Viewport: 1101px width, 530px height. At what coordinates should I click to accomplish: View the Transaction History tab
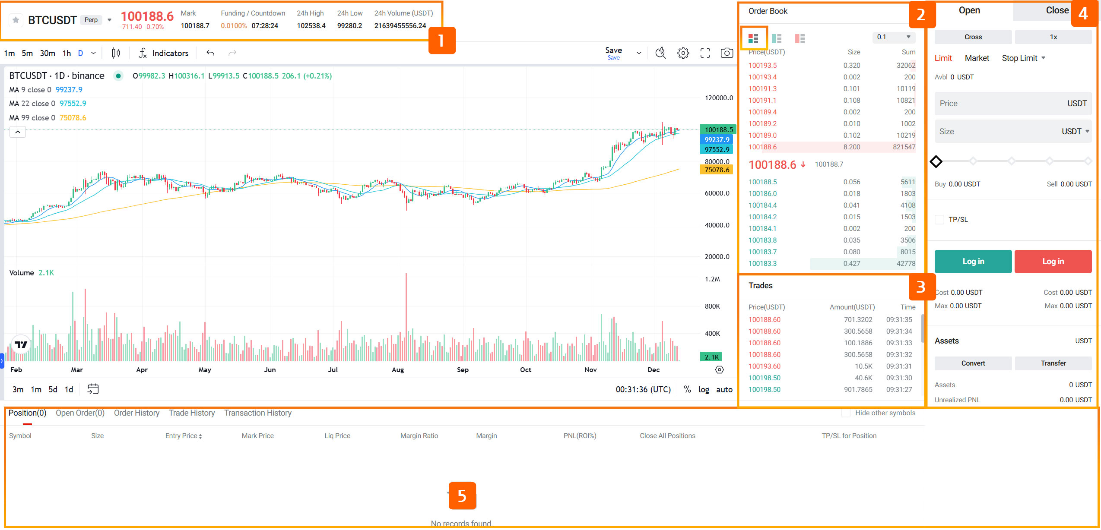[x=258, y=413]
